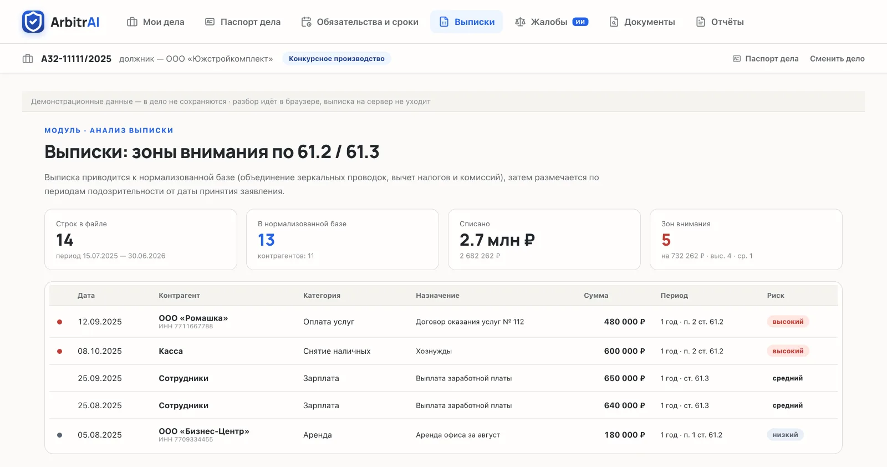Viewport: 887px width, 467px height.
Task: Click the ArbitrAI shield logo
Action: pos(33,22)
